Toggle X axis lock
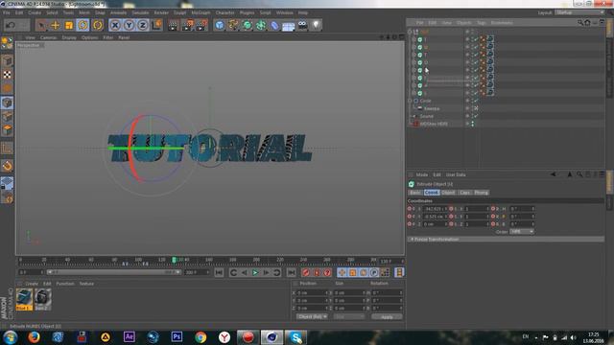The width and height of the screenshot is (614, 345). 115,26
